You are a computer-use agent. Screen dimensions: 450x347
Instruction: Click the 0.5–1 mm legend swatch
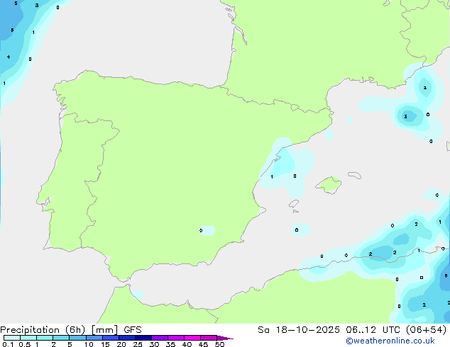28,338
